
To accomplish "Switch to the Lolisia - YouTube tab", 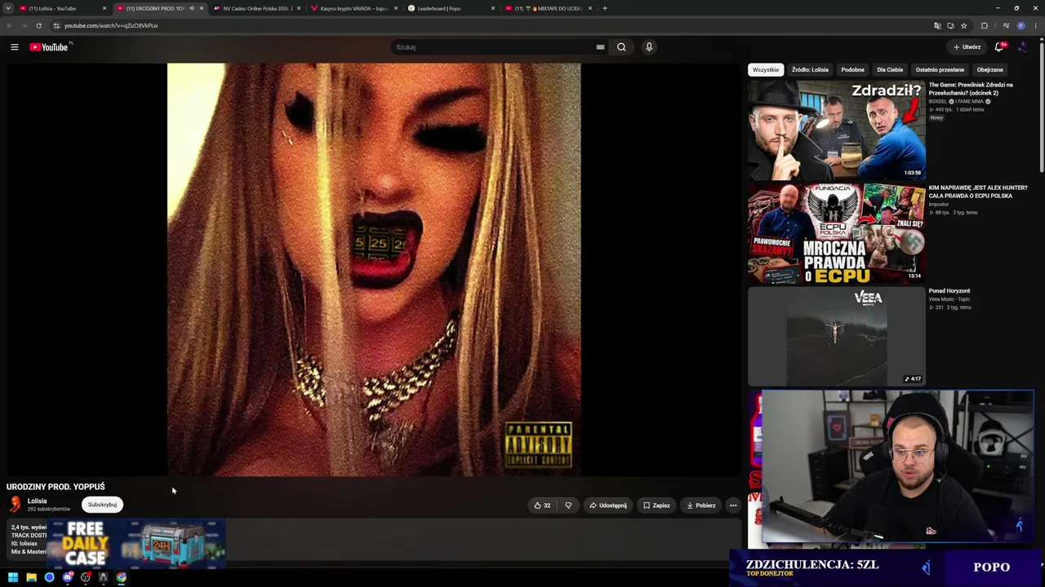I will 61,8.
